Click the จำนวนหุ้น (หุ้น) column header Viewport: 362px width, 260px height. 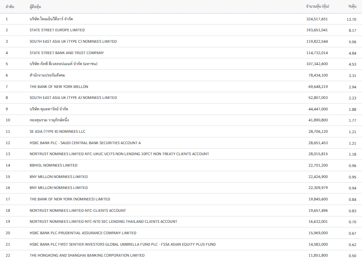[x=317, y=7]
